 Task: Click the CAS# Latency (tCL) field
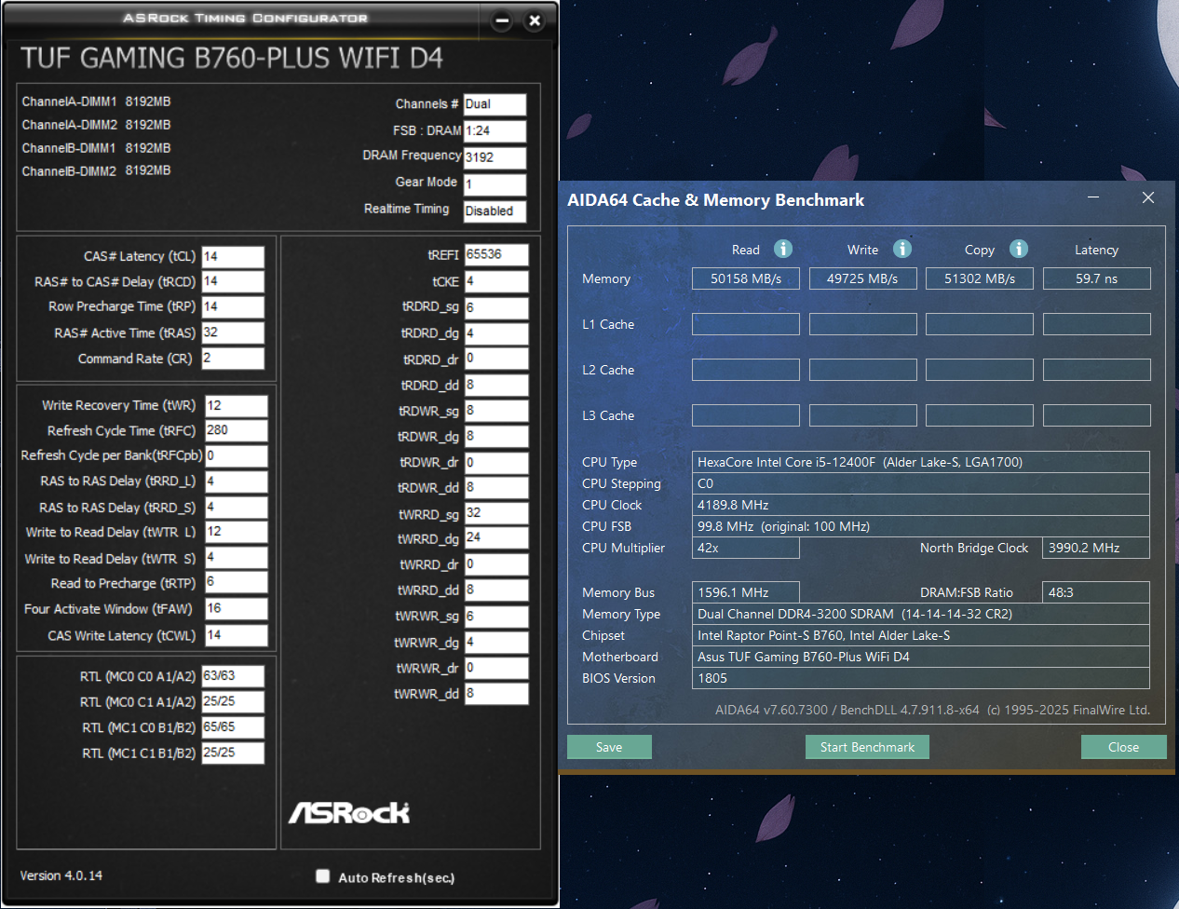(x=233, y=257)
